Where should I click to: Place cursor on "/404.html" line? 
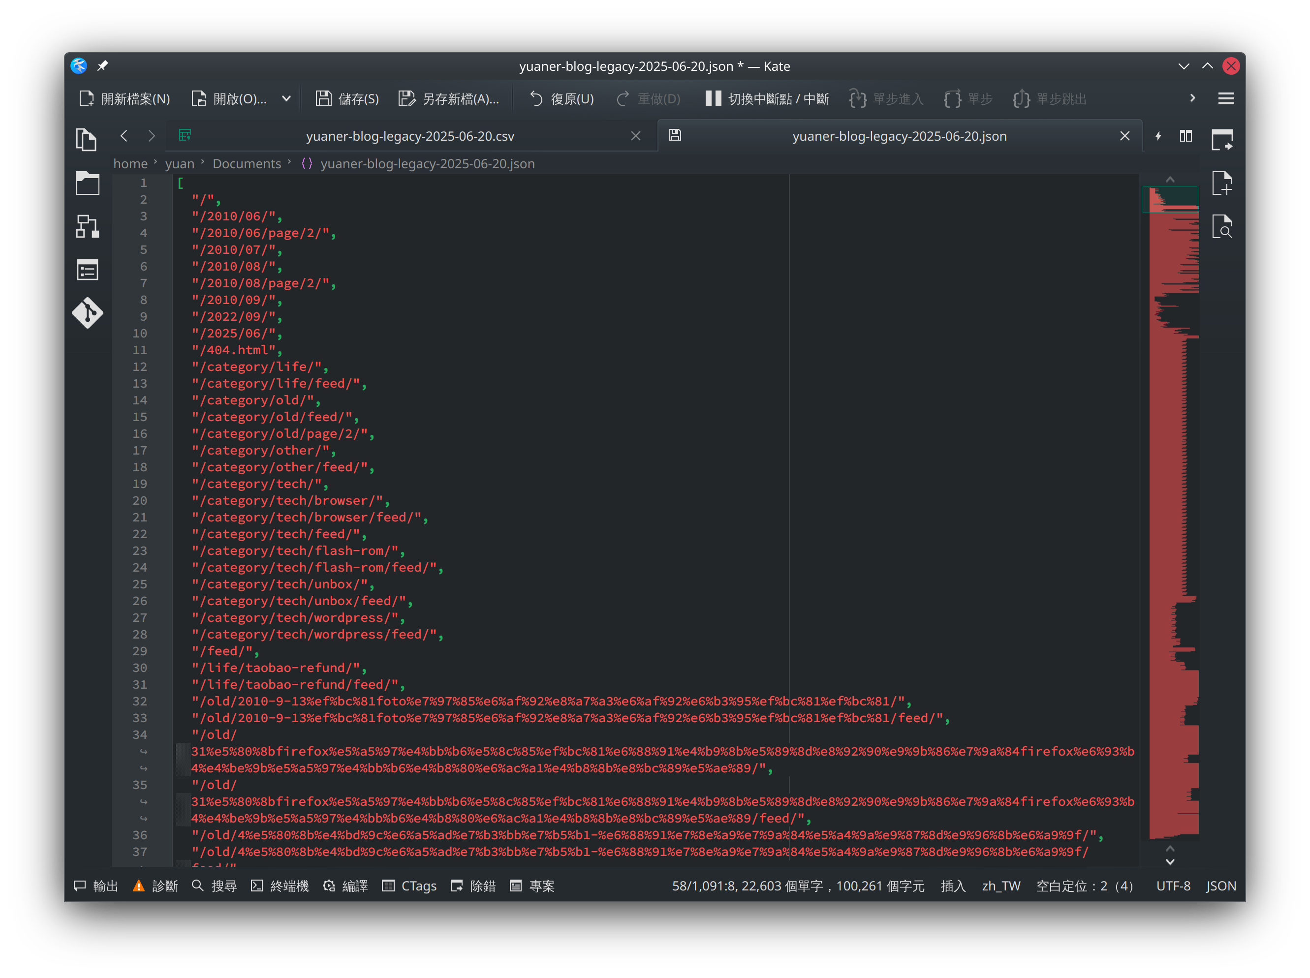coord(237,350)
